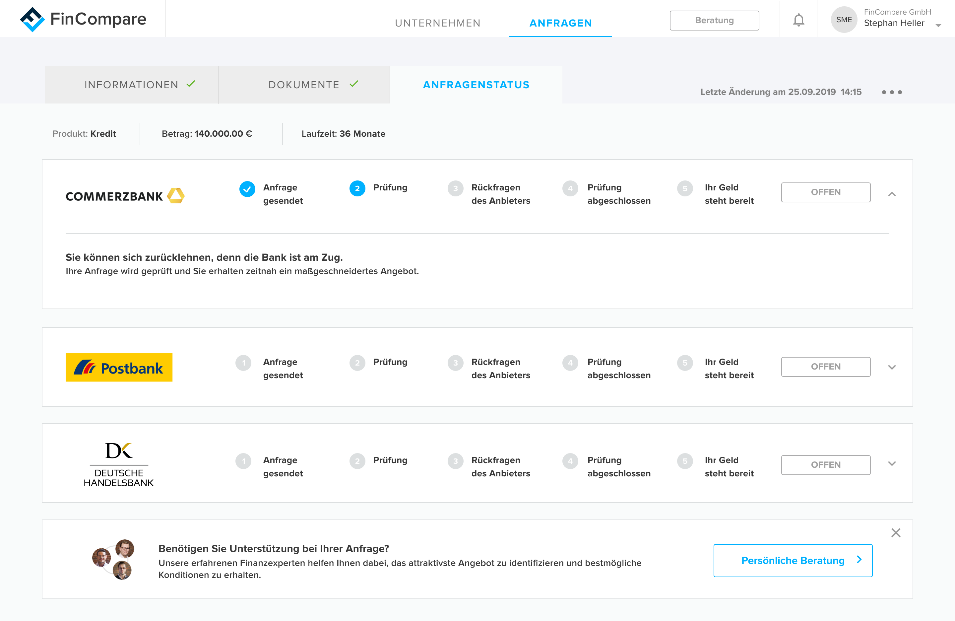Collapse the Commerzbank card

tap(892, 194)
